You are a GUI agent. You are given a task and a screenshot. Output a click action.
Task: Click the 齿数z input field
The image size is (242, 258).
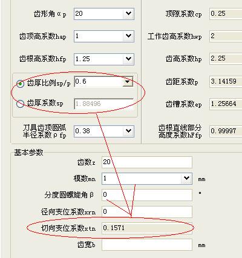pyautogui.click(x=147, y=162)
